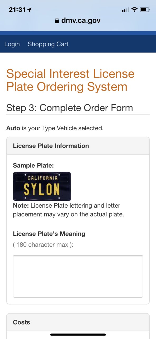The width and height of the screenshot is (156, 339).
Task: Click the Note about plate lettering
Action: pyautogui.click(x=68, y=210)
